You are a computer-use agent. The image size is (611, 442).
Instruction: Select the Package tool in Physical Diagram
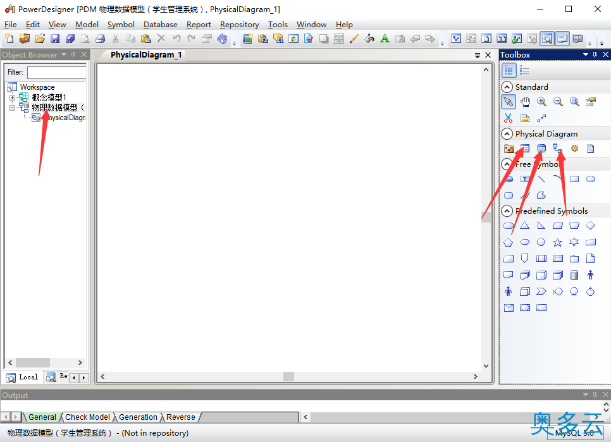pos(509,149)
